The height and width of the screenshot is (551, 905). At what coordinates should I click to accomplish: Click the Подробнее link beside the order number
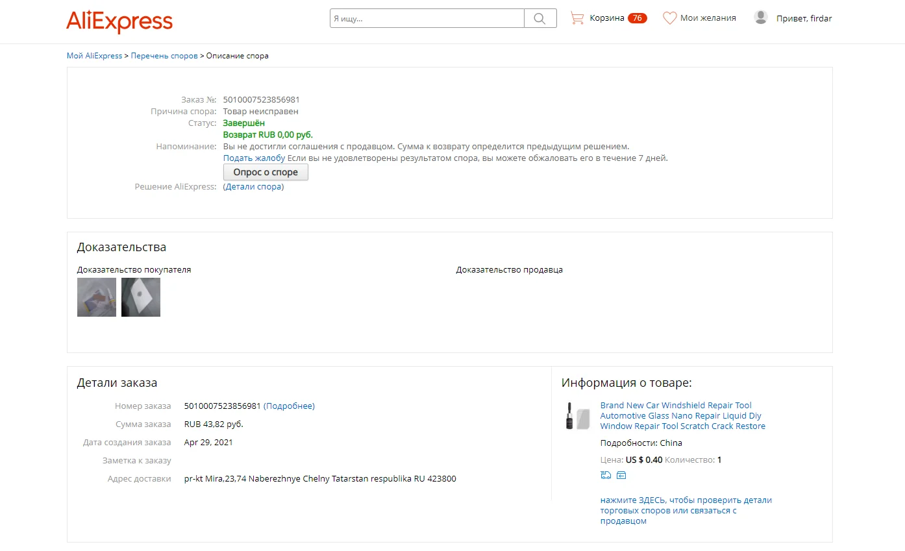289,406
